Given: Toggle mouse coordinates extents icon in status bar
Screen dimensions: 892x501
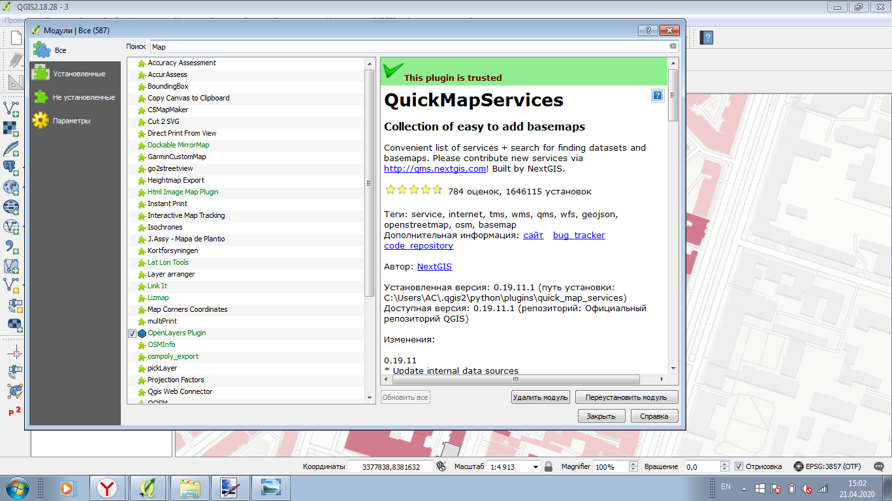Looking at the screenshot, I should [441, 466].
